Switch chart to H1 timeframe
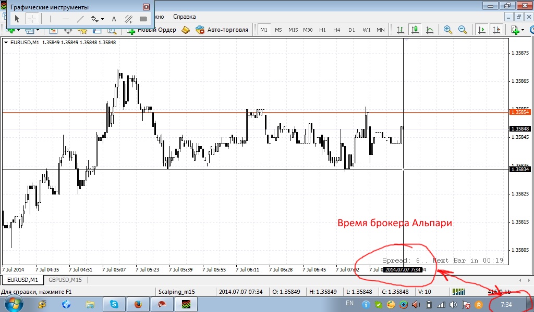534x312 pixels. tap(322, 30)
